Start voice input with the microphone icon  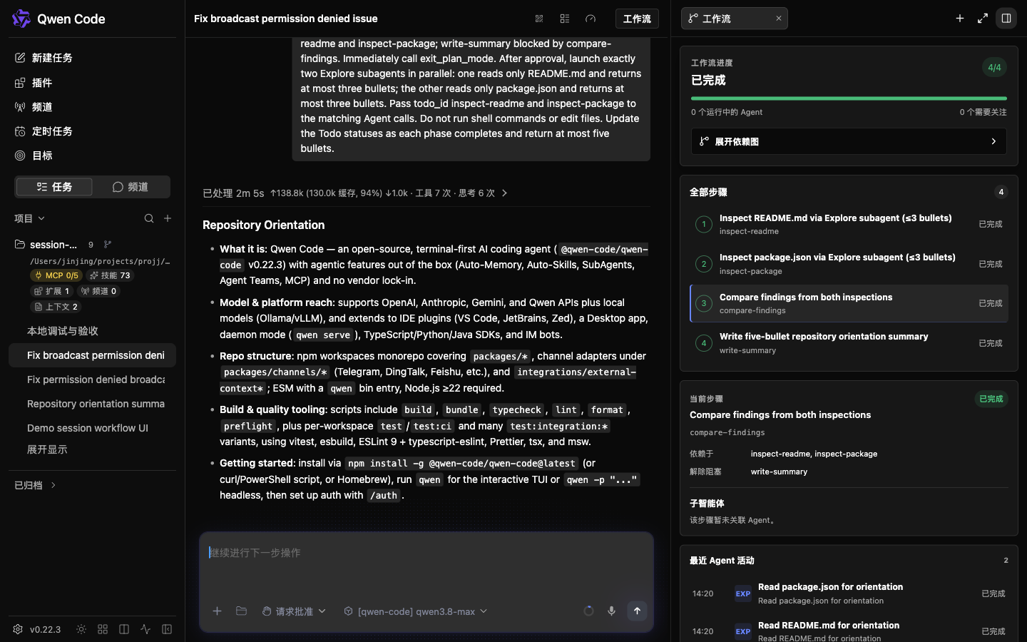(611, 611)
